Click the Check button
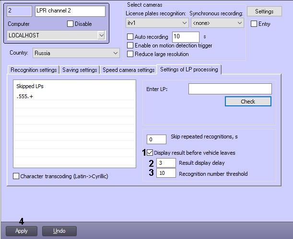Image resolution: width=293 pixels, height=239 pixels. coord(248,102)
